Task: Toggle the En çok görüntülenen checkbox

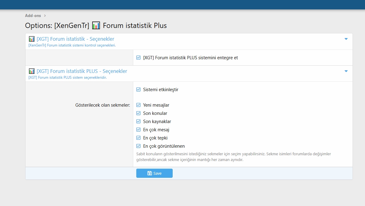Action: tap(138, 146)
